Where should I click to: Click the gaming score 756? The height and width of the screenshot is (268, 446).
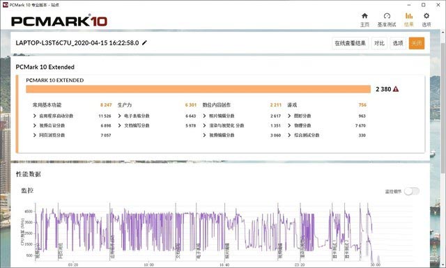(362, 105)
